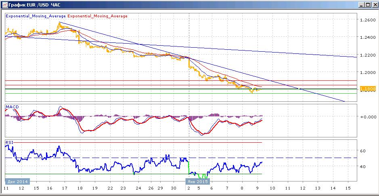Maximize the EUR/USD chart window
This screenshot has height=196, width=379.
click(367, 4)
